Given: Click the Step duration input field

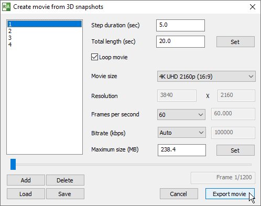Looking at the screenshot, I should pos(180,25).
